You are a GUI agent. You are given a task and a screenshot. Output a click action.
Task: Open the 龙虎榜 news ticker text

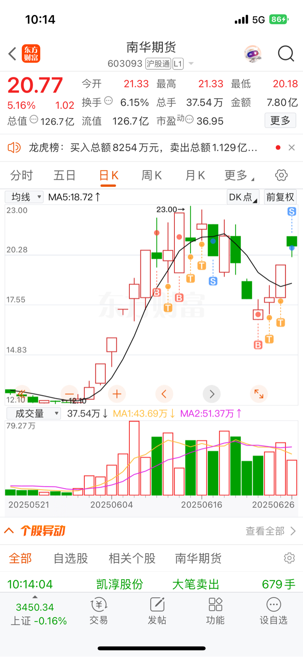(x=143, y=148)
